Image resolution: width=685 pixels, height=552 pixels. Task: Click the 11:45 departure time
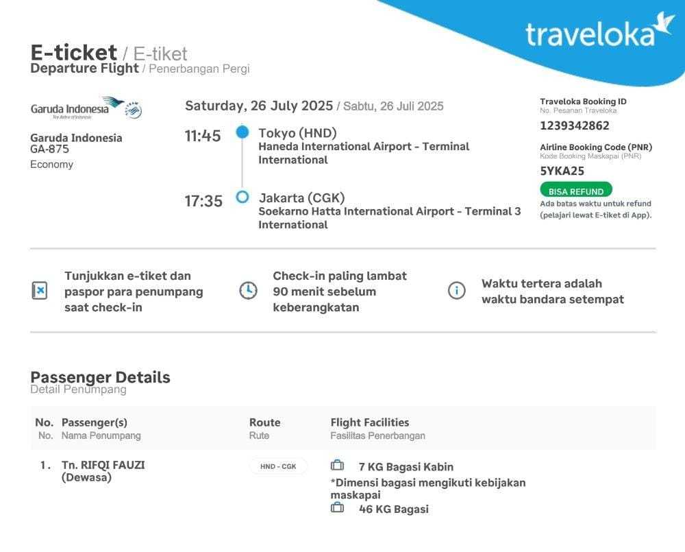[203, 136]
